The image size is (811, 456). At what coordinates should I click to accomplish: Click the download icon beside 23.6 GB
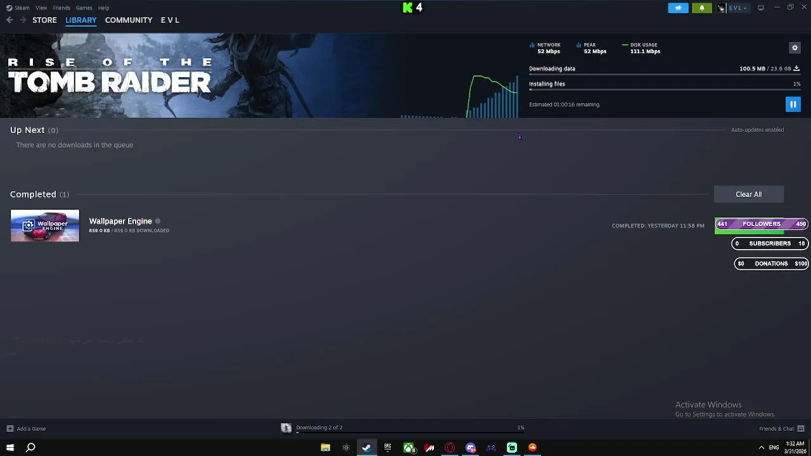[796, 68]
